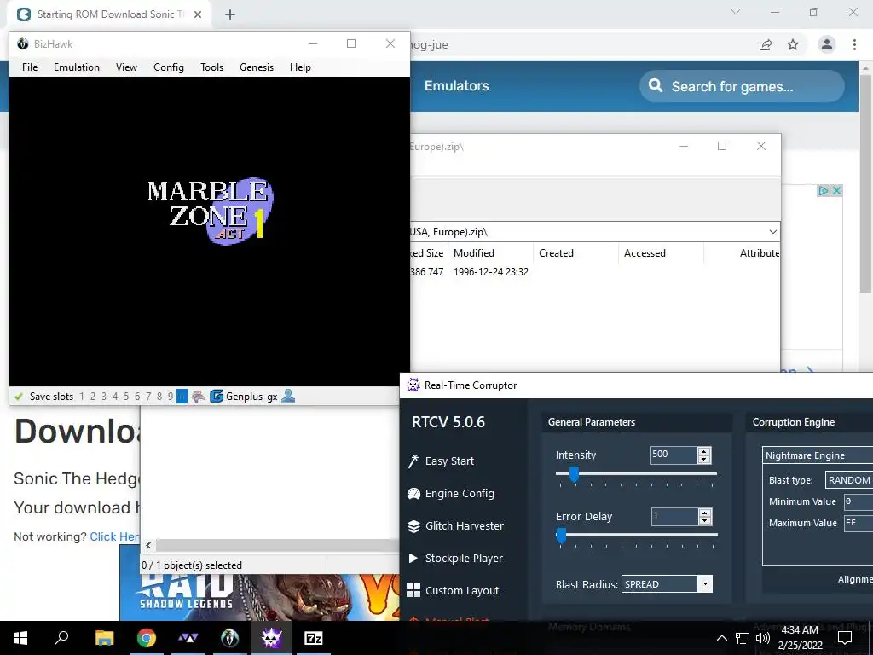Screen dimensions: 873x655
Task: Click the Stockpile Player play icon
Action: tap(413, 558)
